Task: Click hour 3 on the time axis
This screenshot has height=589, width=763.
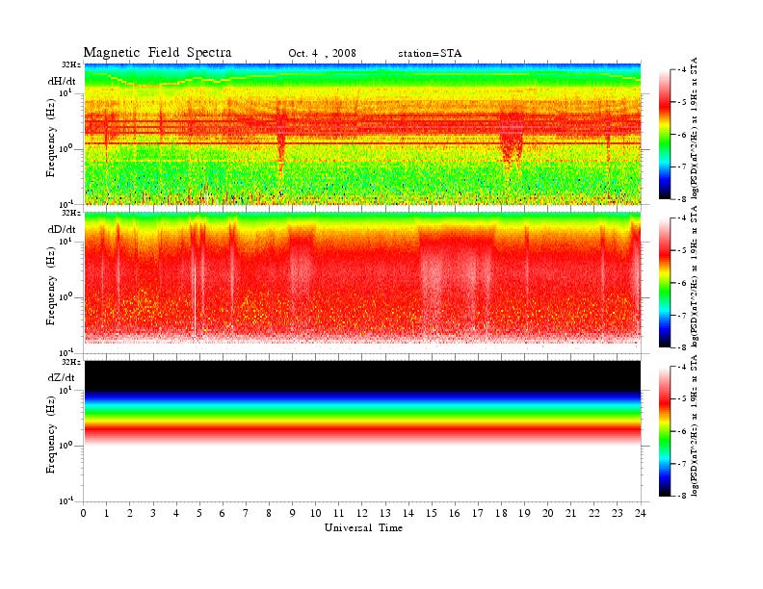Action: pos(153,513)
